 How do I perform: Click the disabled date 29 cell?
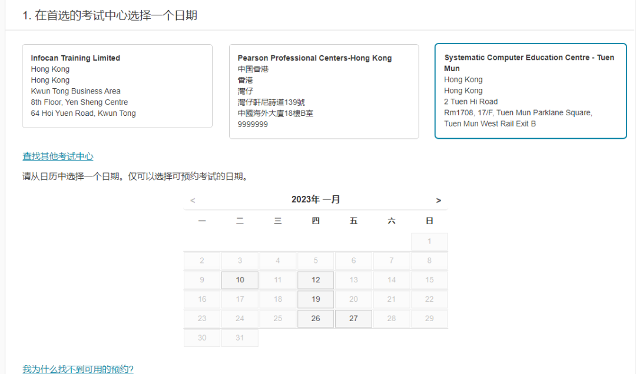pyautogui.click(x=429, y=319)
